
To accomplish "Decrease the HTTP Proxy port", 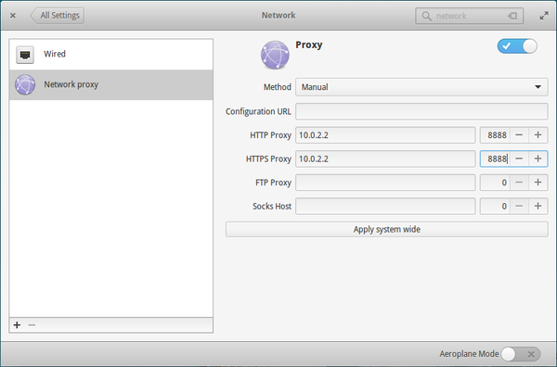I will 519,135.
